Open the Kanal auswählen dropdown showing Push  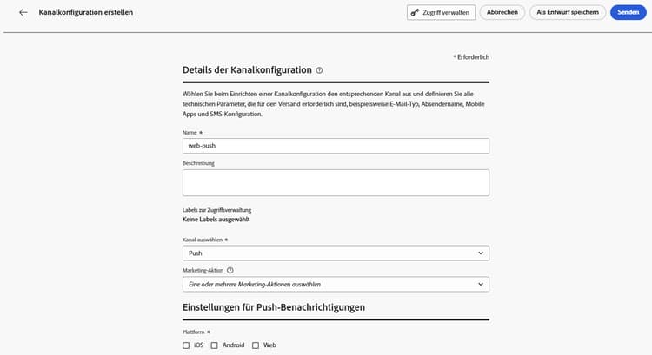point(336,253)
